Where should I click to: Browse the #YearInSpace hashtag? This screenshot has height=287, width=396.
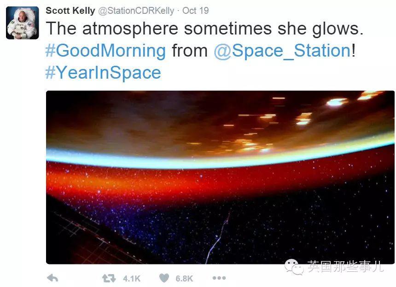point(103,73)
